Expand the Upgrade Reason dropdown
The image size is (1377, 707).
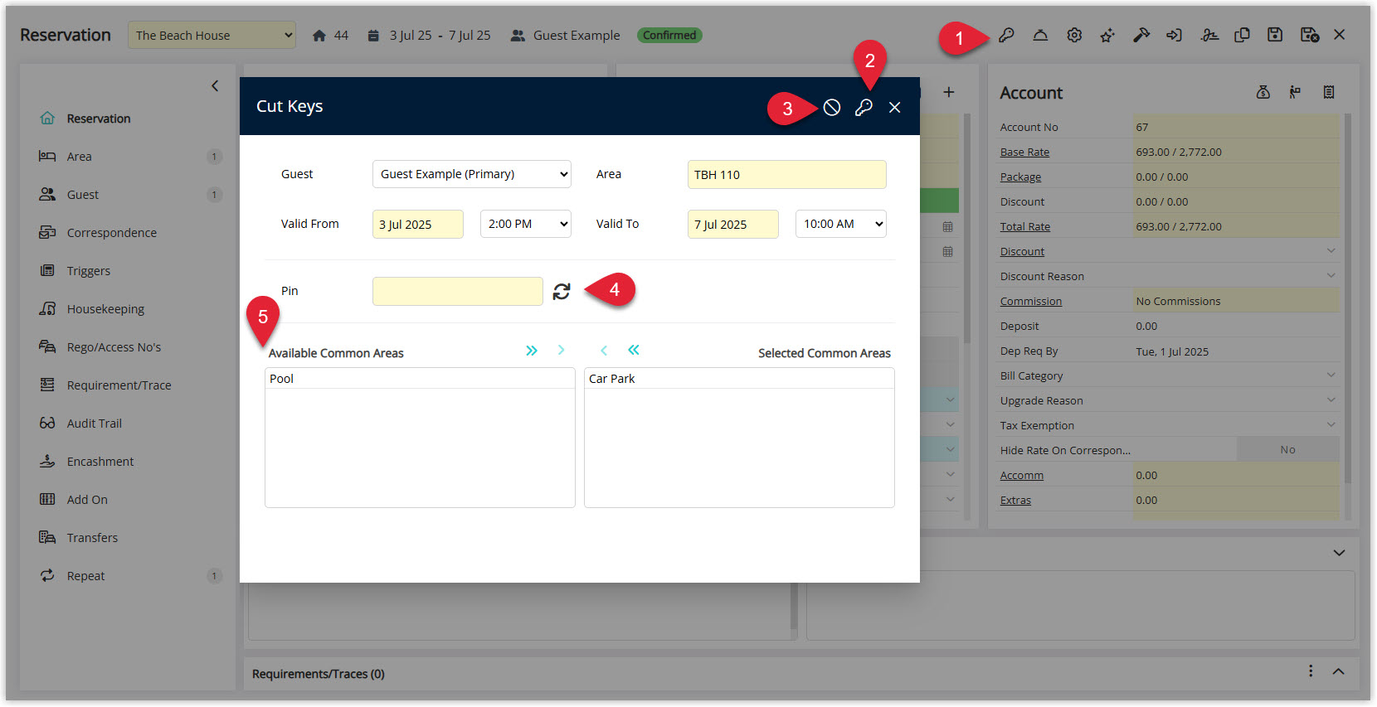(x=1331, y=400)
